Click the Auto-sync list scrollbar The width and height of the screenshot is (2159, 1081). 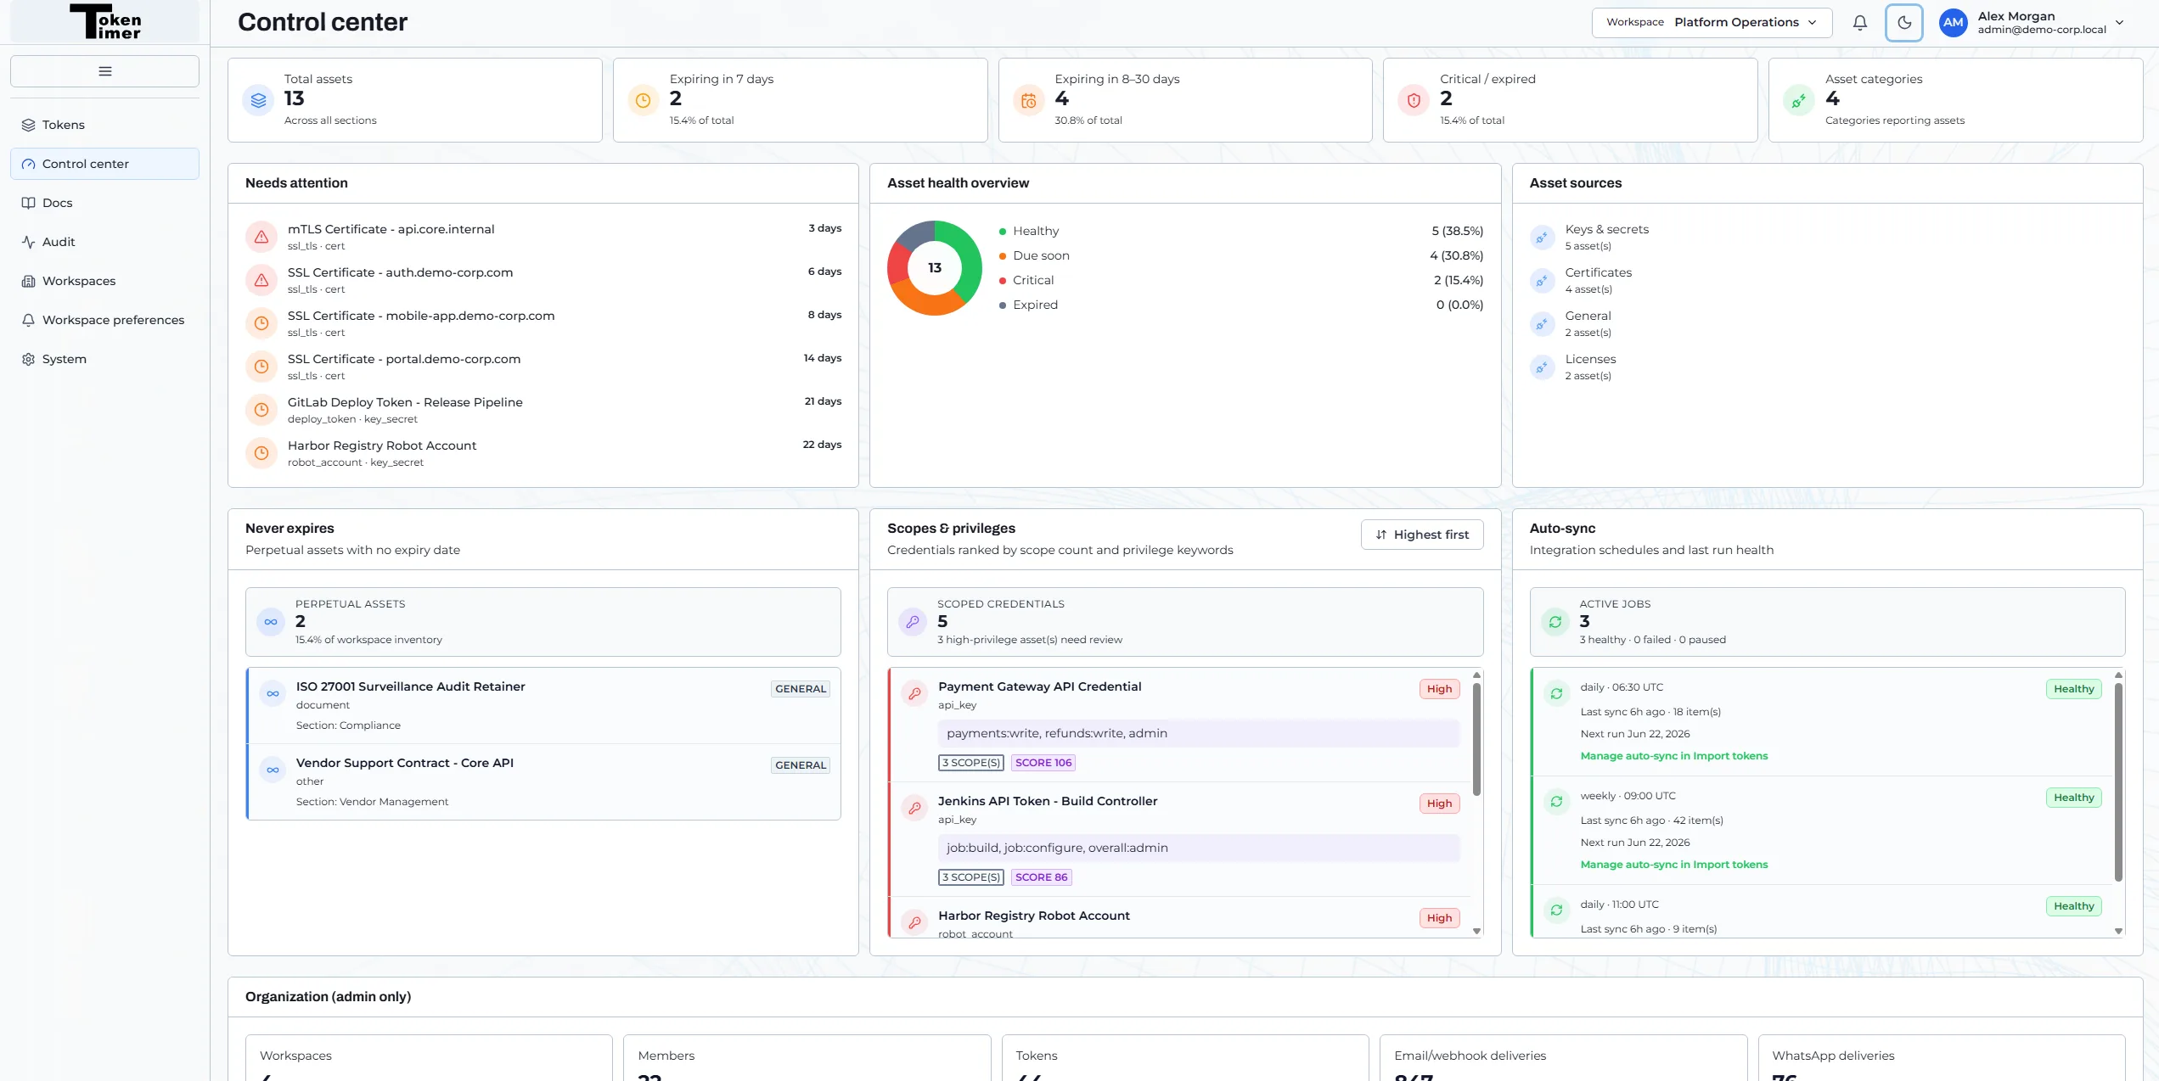pos(2118,781)
